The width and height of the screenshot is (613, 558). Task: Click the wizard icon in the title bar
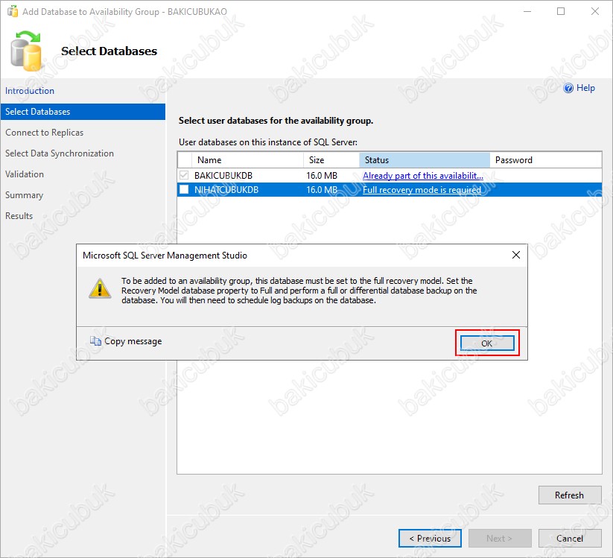pyautogui.click(x=13, y=11)
